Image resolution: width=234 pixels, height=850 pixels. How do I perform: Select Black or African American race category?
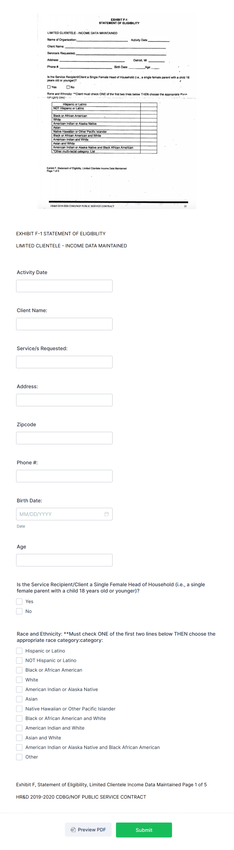point(19,670)
